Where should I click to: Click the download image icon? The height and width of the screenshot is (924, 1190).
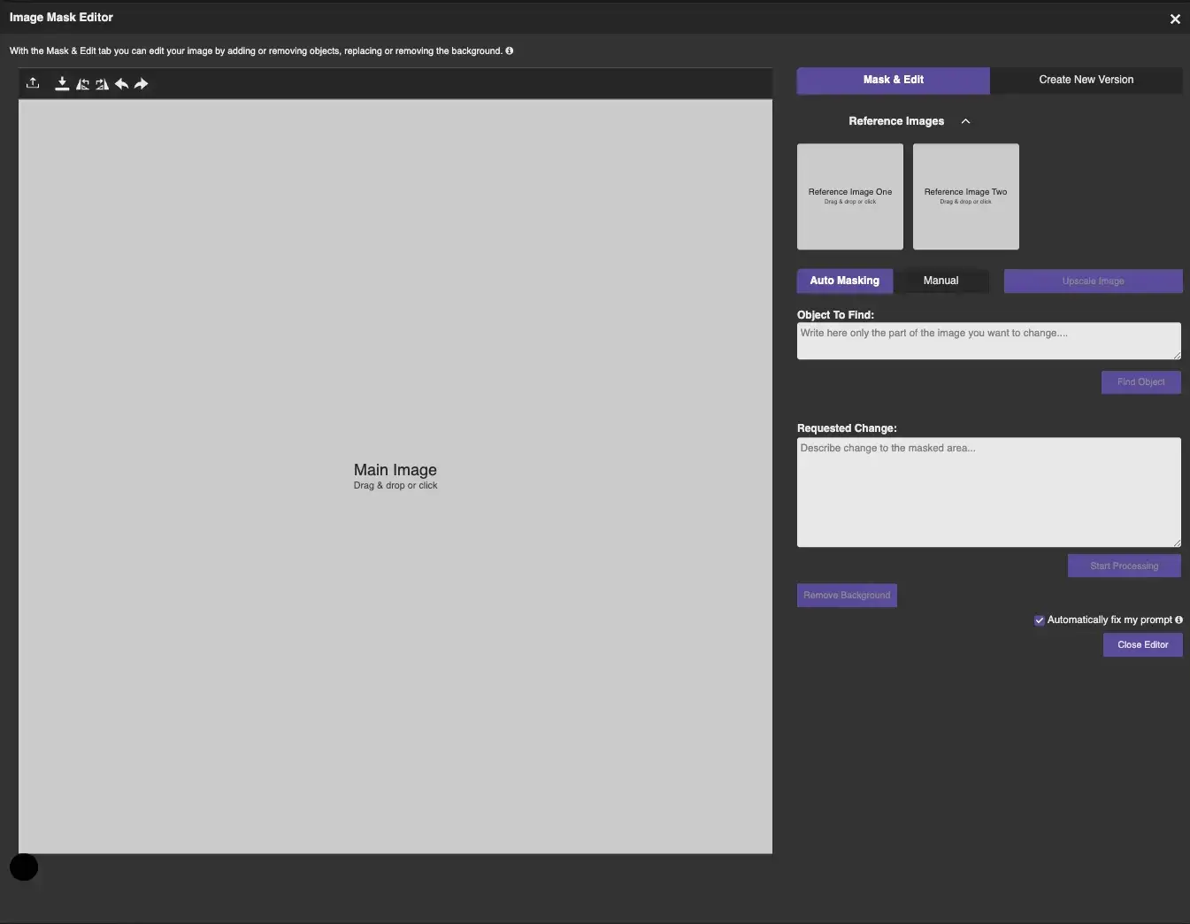62,84
